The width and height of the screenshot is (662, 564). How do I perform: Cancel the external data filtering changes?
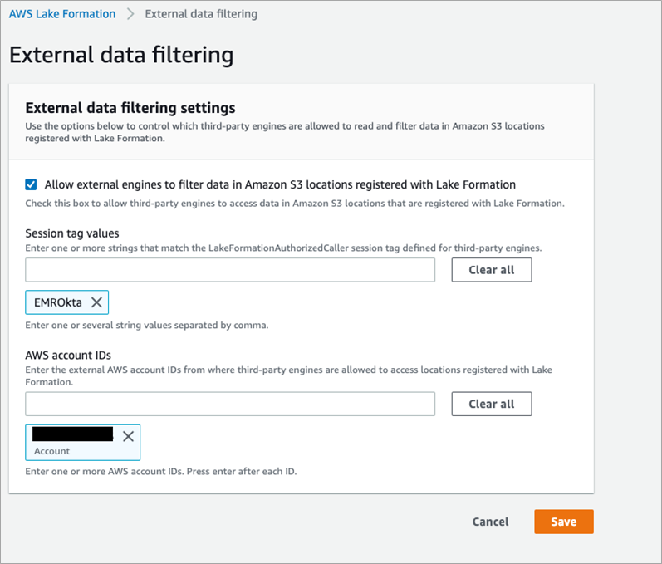click(x=490, y=522)
